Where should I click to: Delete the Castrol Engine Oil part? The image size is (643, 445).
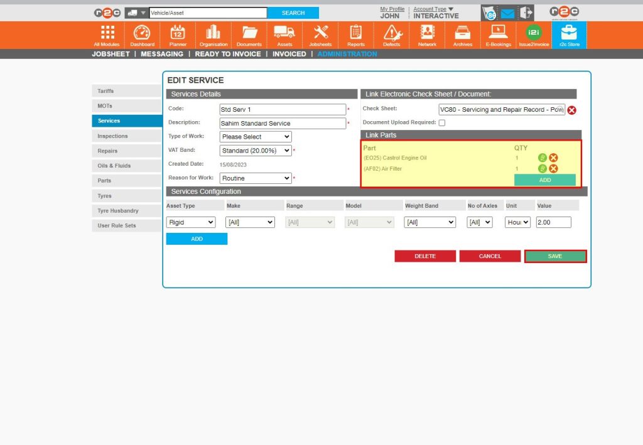tap(553, 158)
